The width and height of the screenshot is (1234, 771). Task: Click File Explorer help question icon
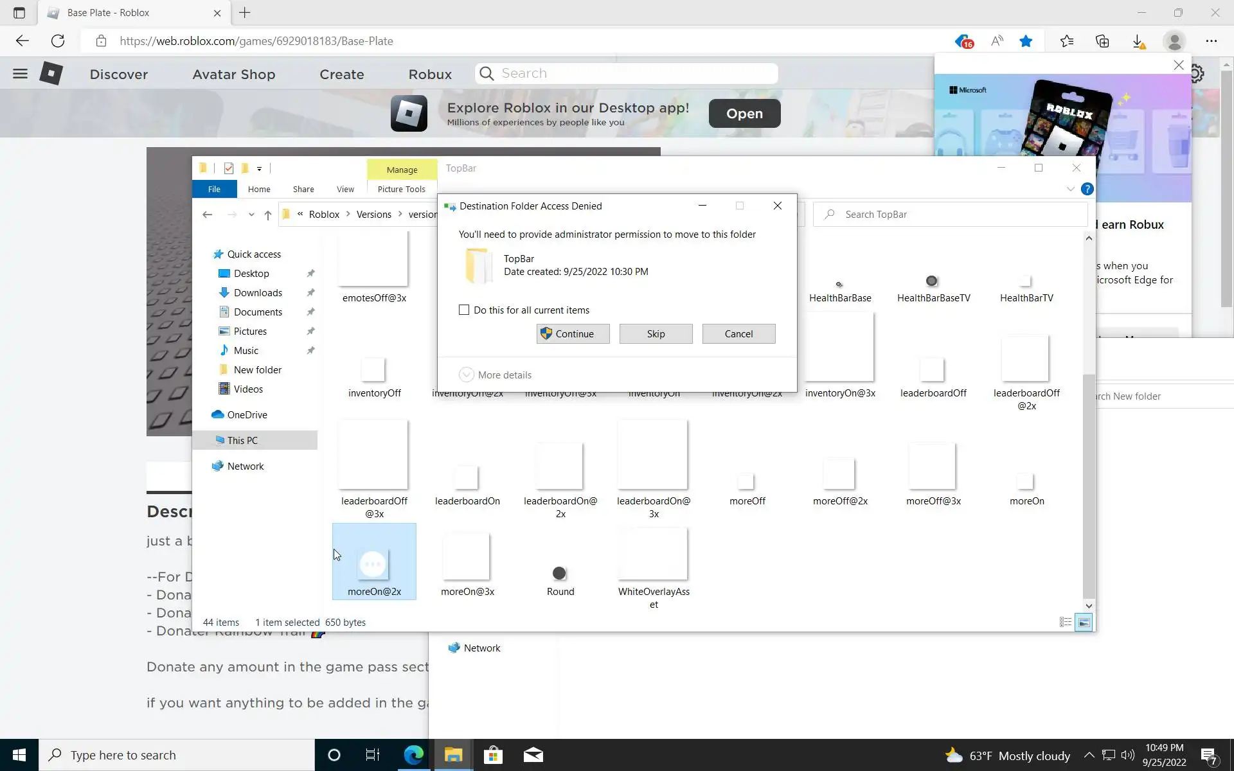[1087, 189]
